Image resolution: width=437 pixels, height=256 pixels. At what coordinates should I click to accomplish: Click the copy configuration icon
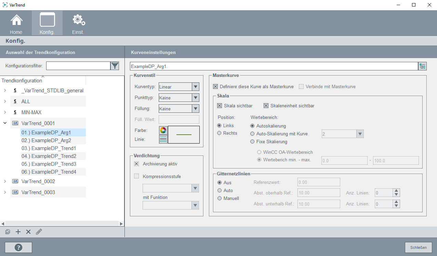coord(8,232)
